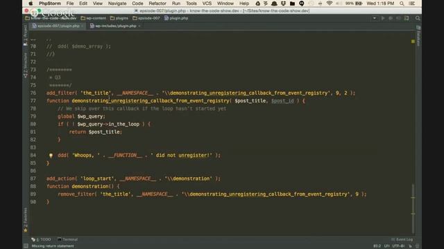Viewport: 444px width, 249px height.
Task: Open the Project tool window
Action: coord(26,35)
